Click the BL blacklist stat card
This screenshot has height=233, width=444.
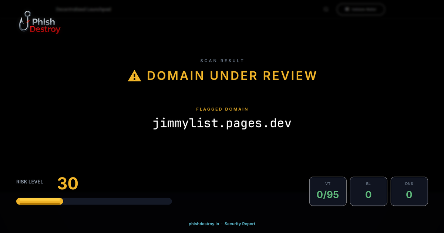click(369, 191)
